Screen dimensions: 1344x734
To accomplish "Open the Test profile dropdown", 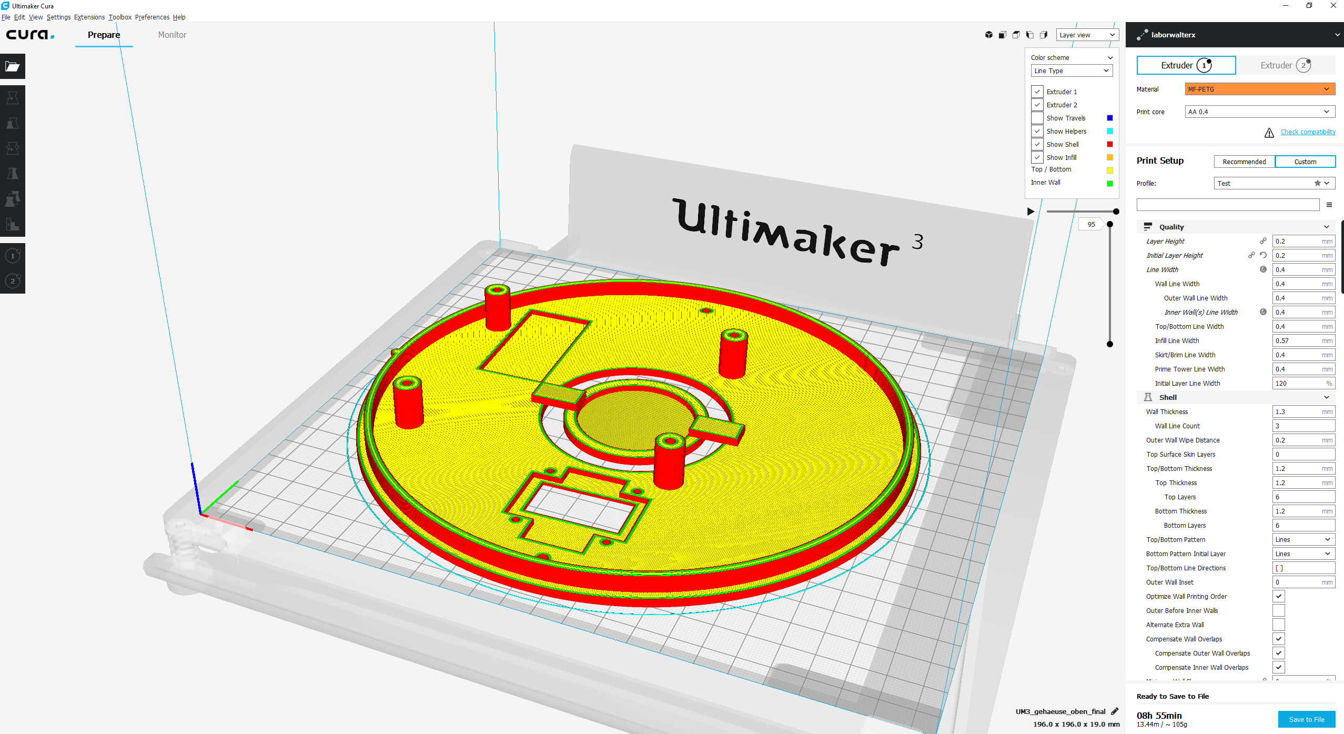I will click(1275, 183).
